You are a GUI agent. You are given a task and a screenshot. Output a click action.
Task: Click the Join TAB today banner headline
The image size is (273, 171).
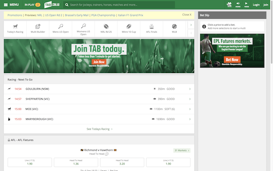point(99,49)
